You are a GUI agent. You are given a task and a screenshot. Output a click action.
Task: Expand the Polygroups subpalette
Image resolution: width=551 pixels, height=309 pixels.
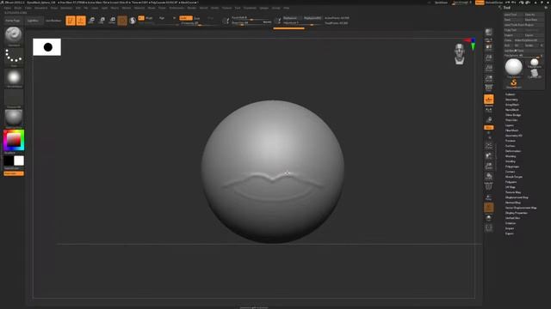click(x=512, y=167)
